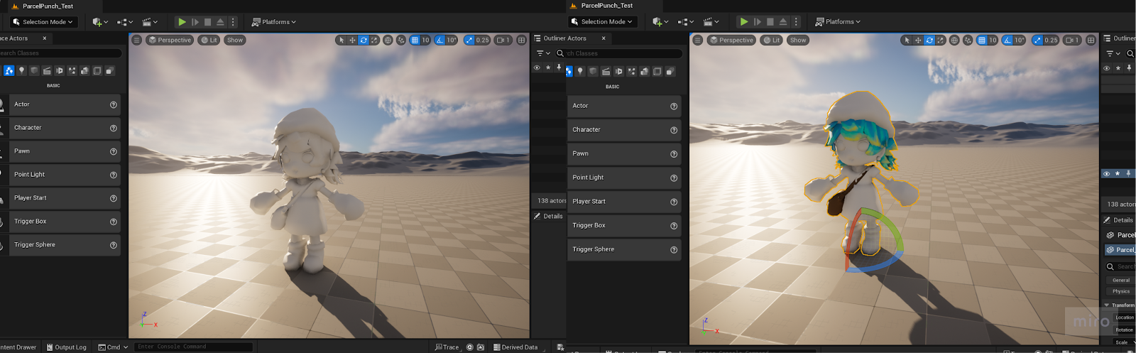Screen dimensions: 1136x353
Task: Click Eject button in right editor toolbar
Action: click(x=782, y=22)
